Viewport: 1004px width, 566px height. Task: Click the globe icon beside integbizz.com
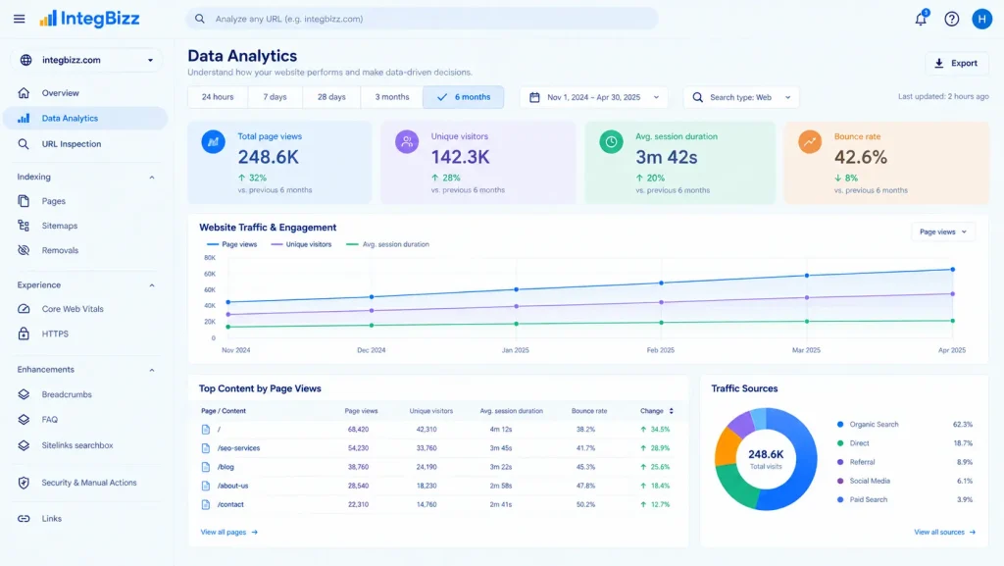coord(25,60)
